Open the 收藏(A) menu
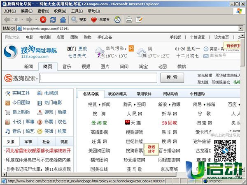Viewport: 247px width, 185px height. [x=60, y=11]
